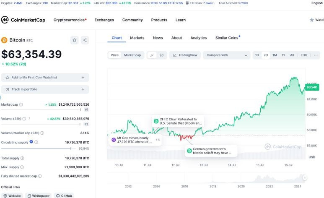Switch chart to Market cap view
This screenshot has height=198, width=324.
click(x=132, y=55)
